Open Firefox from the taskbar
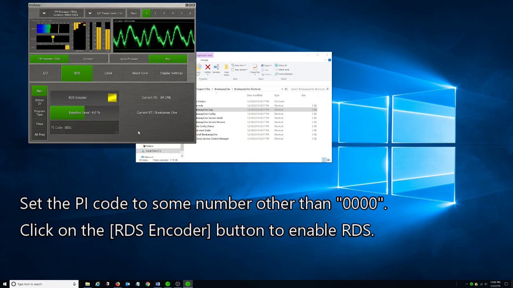 pos(117,284)
